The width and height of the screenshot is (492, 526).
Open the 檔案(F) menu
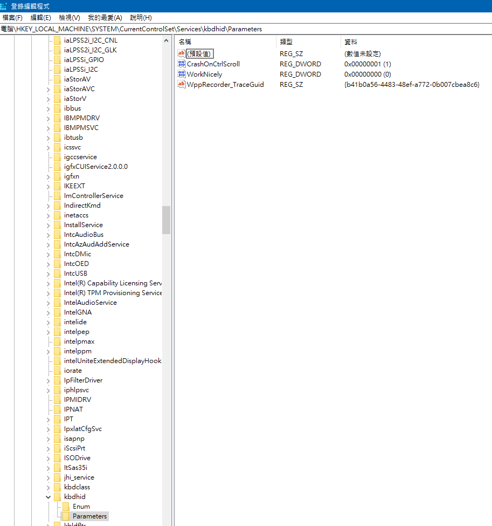pos(12,18)
